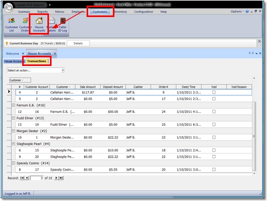The image size is (268, 202).
Task: Open the Mailing Labels icon
Action: point(52,25)
